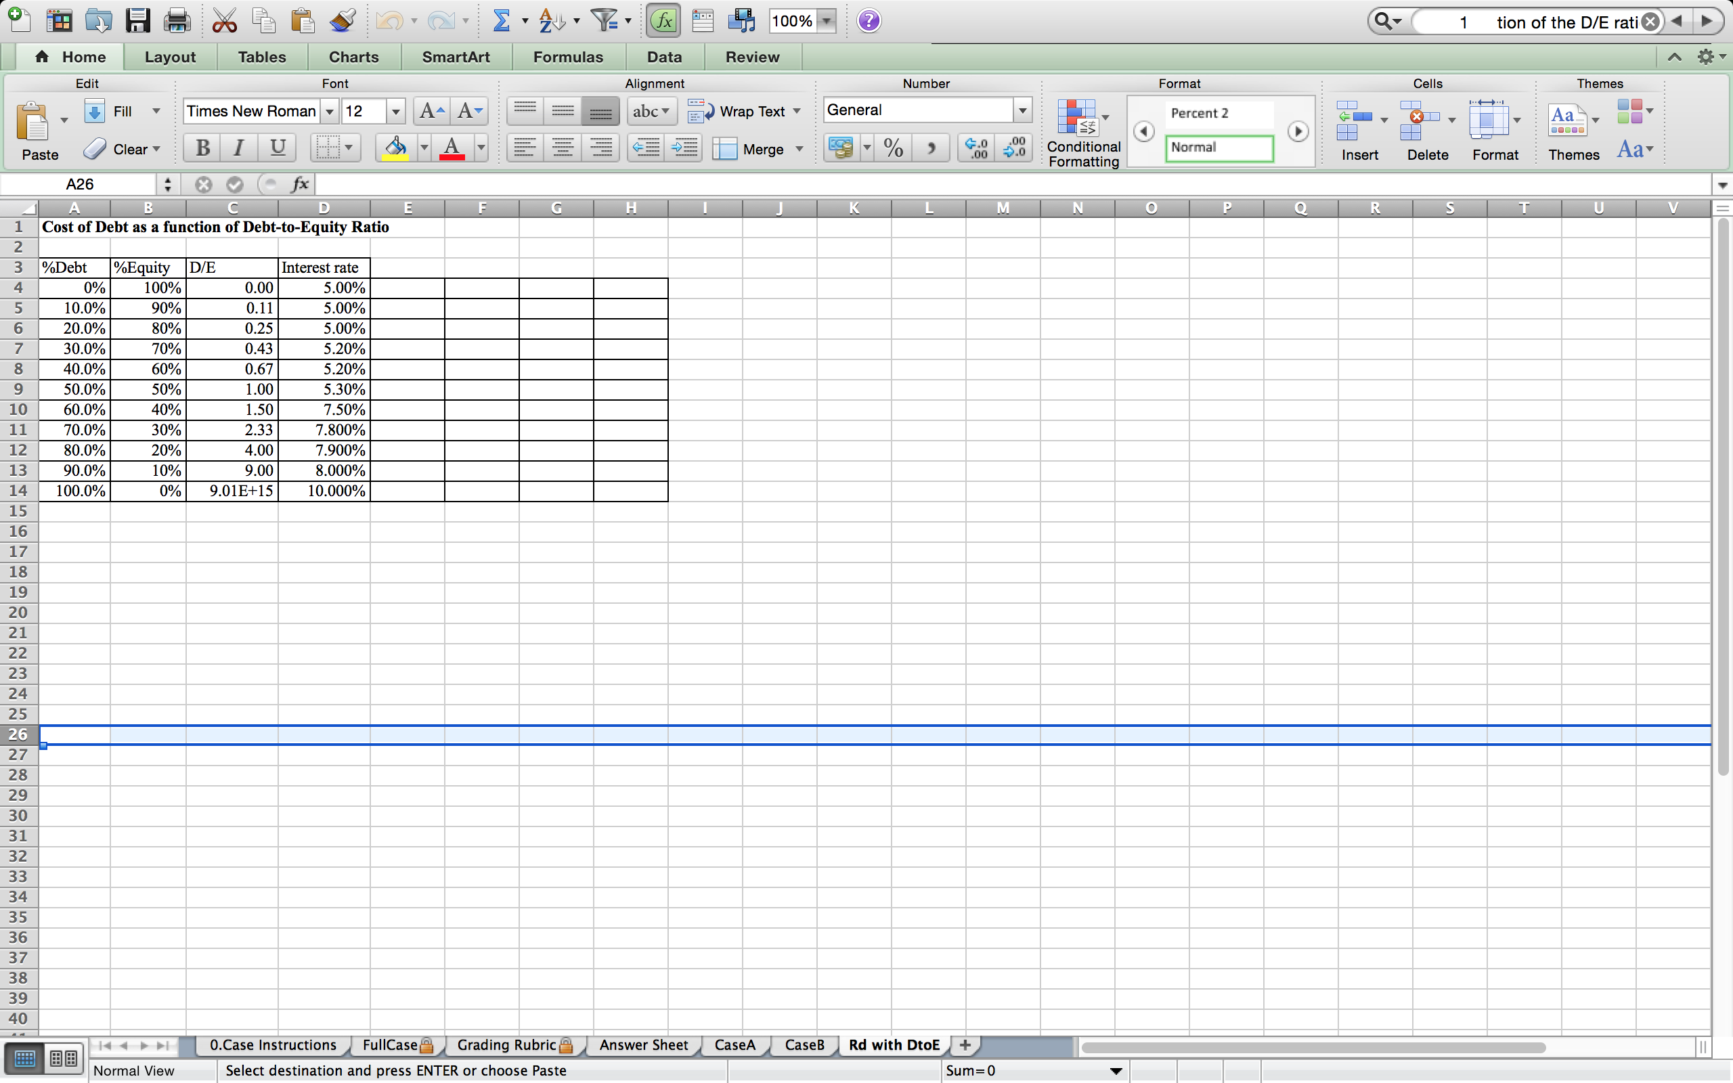Select the Format Painter tool
1733x1083 pixels.
[343, 20]
